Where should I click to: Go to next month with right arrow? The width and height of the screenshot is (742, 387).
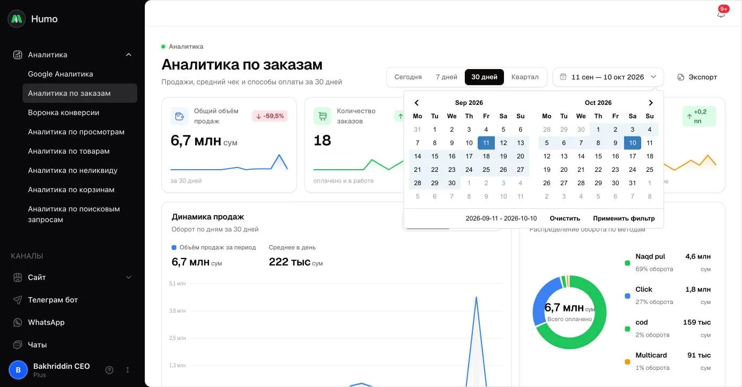(x=651, y=103)
